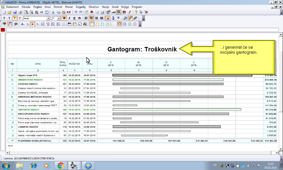This screenshot has height=170, width=283.
Task: Click the green refresh document icon
Action: (x=87, y=12)
